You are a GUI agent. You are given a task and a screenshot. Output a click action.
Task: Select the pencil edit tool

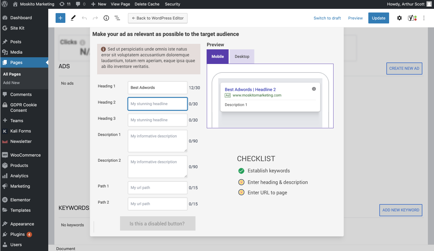point(73,18)
